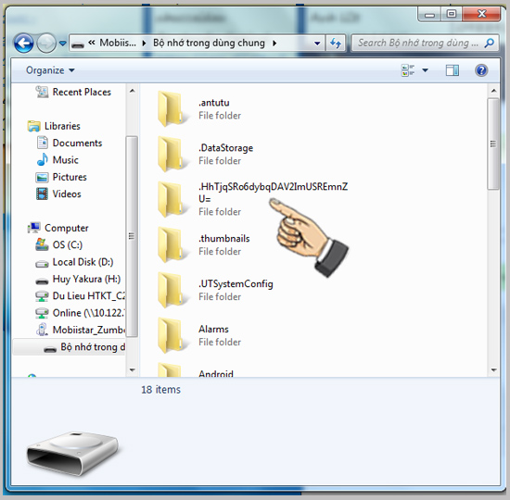Change your view icon button

[408, 70]
